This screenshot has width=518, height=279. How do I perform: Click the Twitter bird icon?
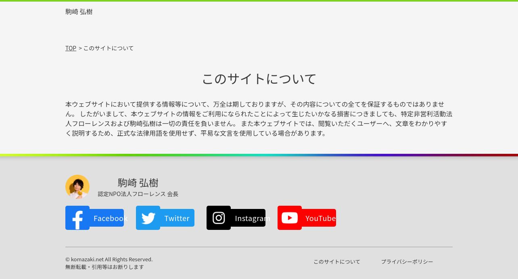[148, 218]
